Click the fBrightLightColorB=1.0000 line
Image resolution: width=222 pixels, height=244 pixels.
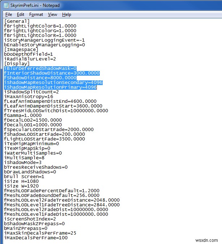click(x=40, y=26)
